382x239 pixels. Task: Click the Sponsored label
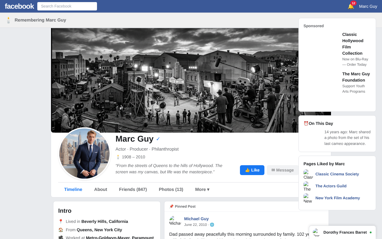pos(314,26)
